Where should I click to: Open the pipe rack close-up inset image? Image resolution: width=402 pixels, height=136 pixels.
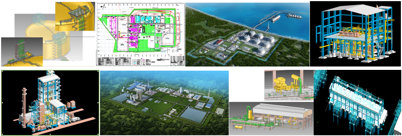pyautogui.click(x=22, y=52)
